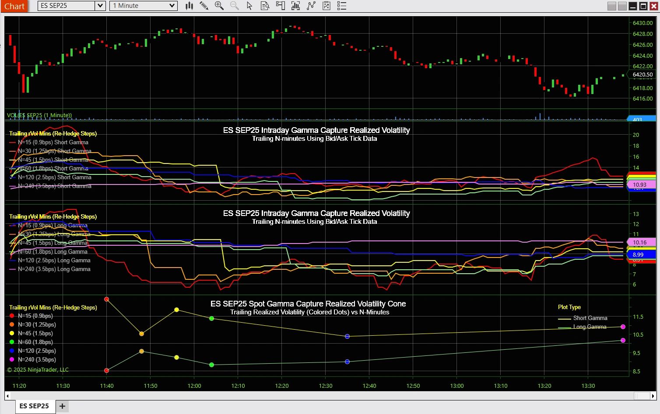The width and height of the screenshot is (660, 414).
Task: Click the volume 403 marker
Action: coord(641,119)
